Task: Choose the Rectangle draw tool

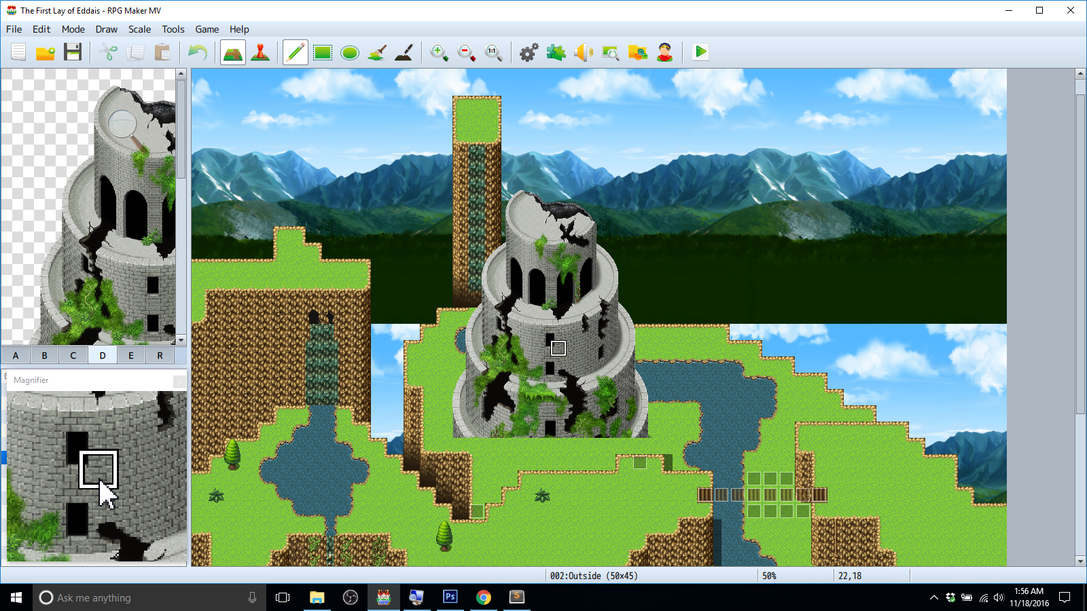Action: point(323,52)
